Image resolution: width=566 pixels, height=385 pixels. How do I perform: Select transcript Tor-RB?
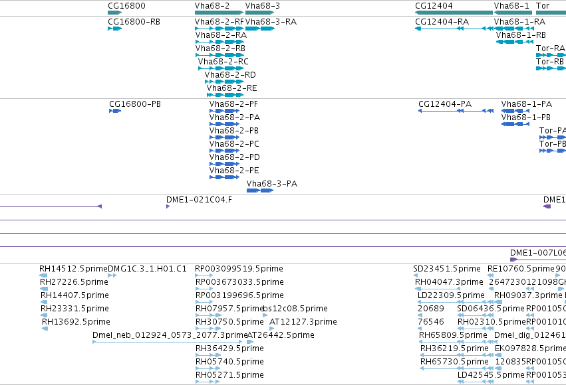[x=550, y=62]
